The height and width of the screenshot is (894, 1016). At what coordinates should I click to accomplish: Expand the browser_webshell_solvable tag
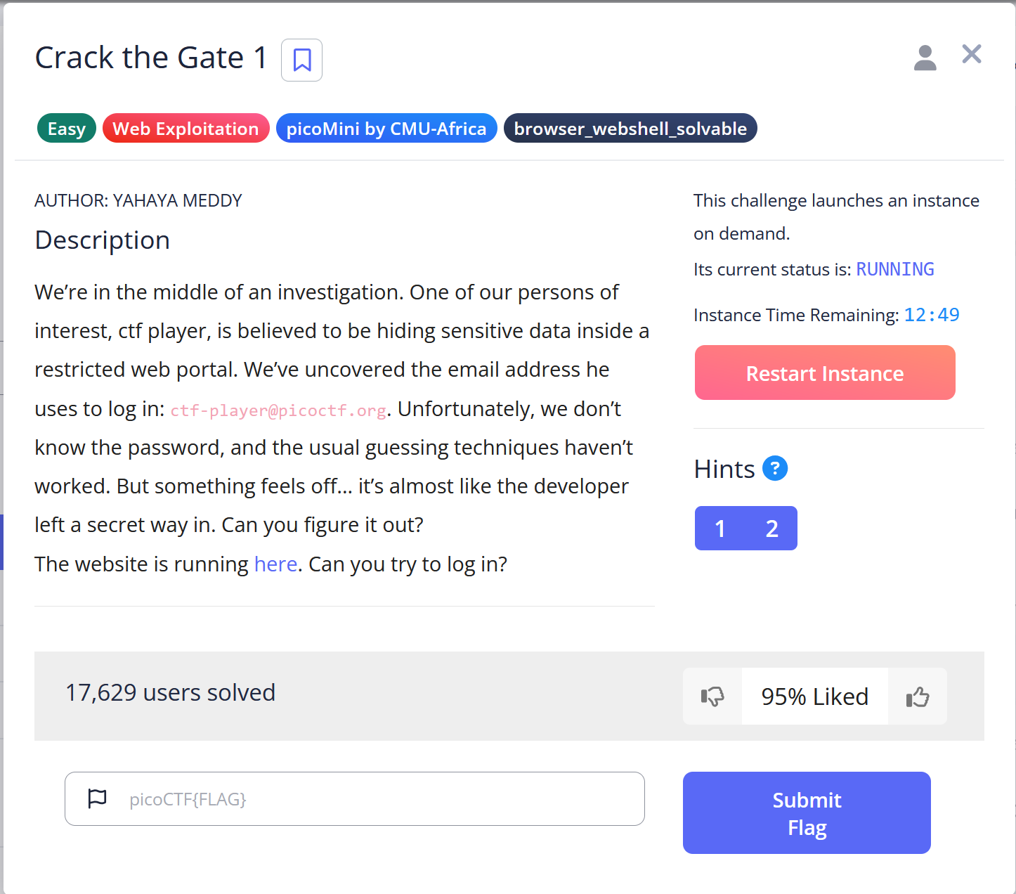[630, 128]
